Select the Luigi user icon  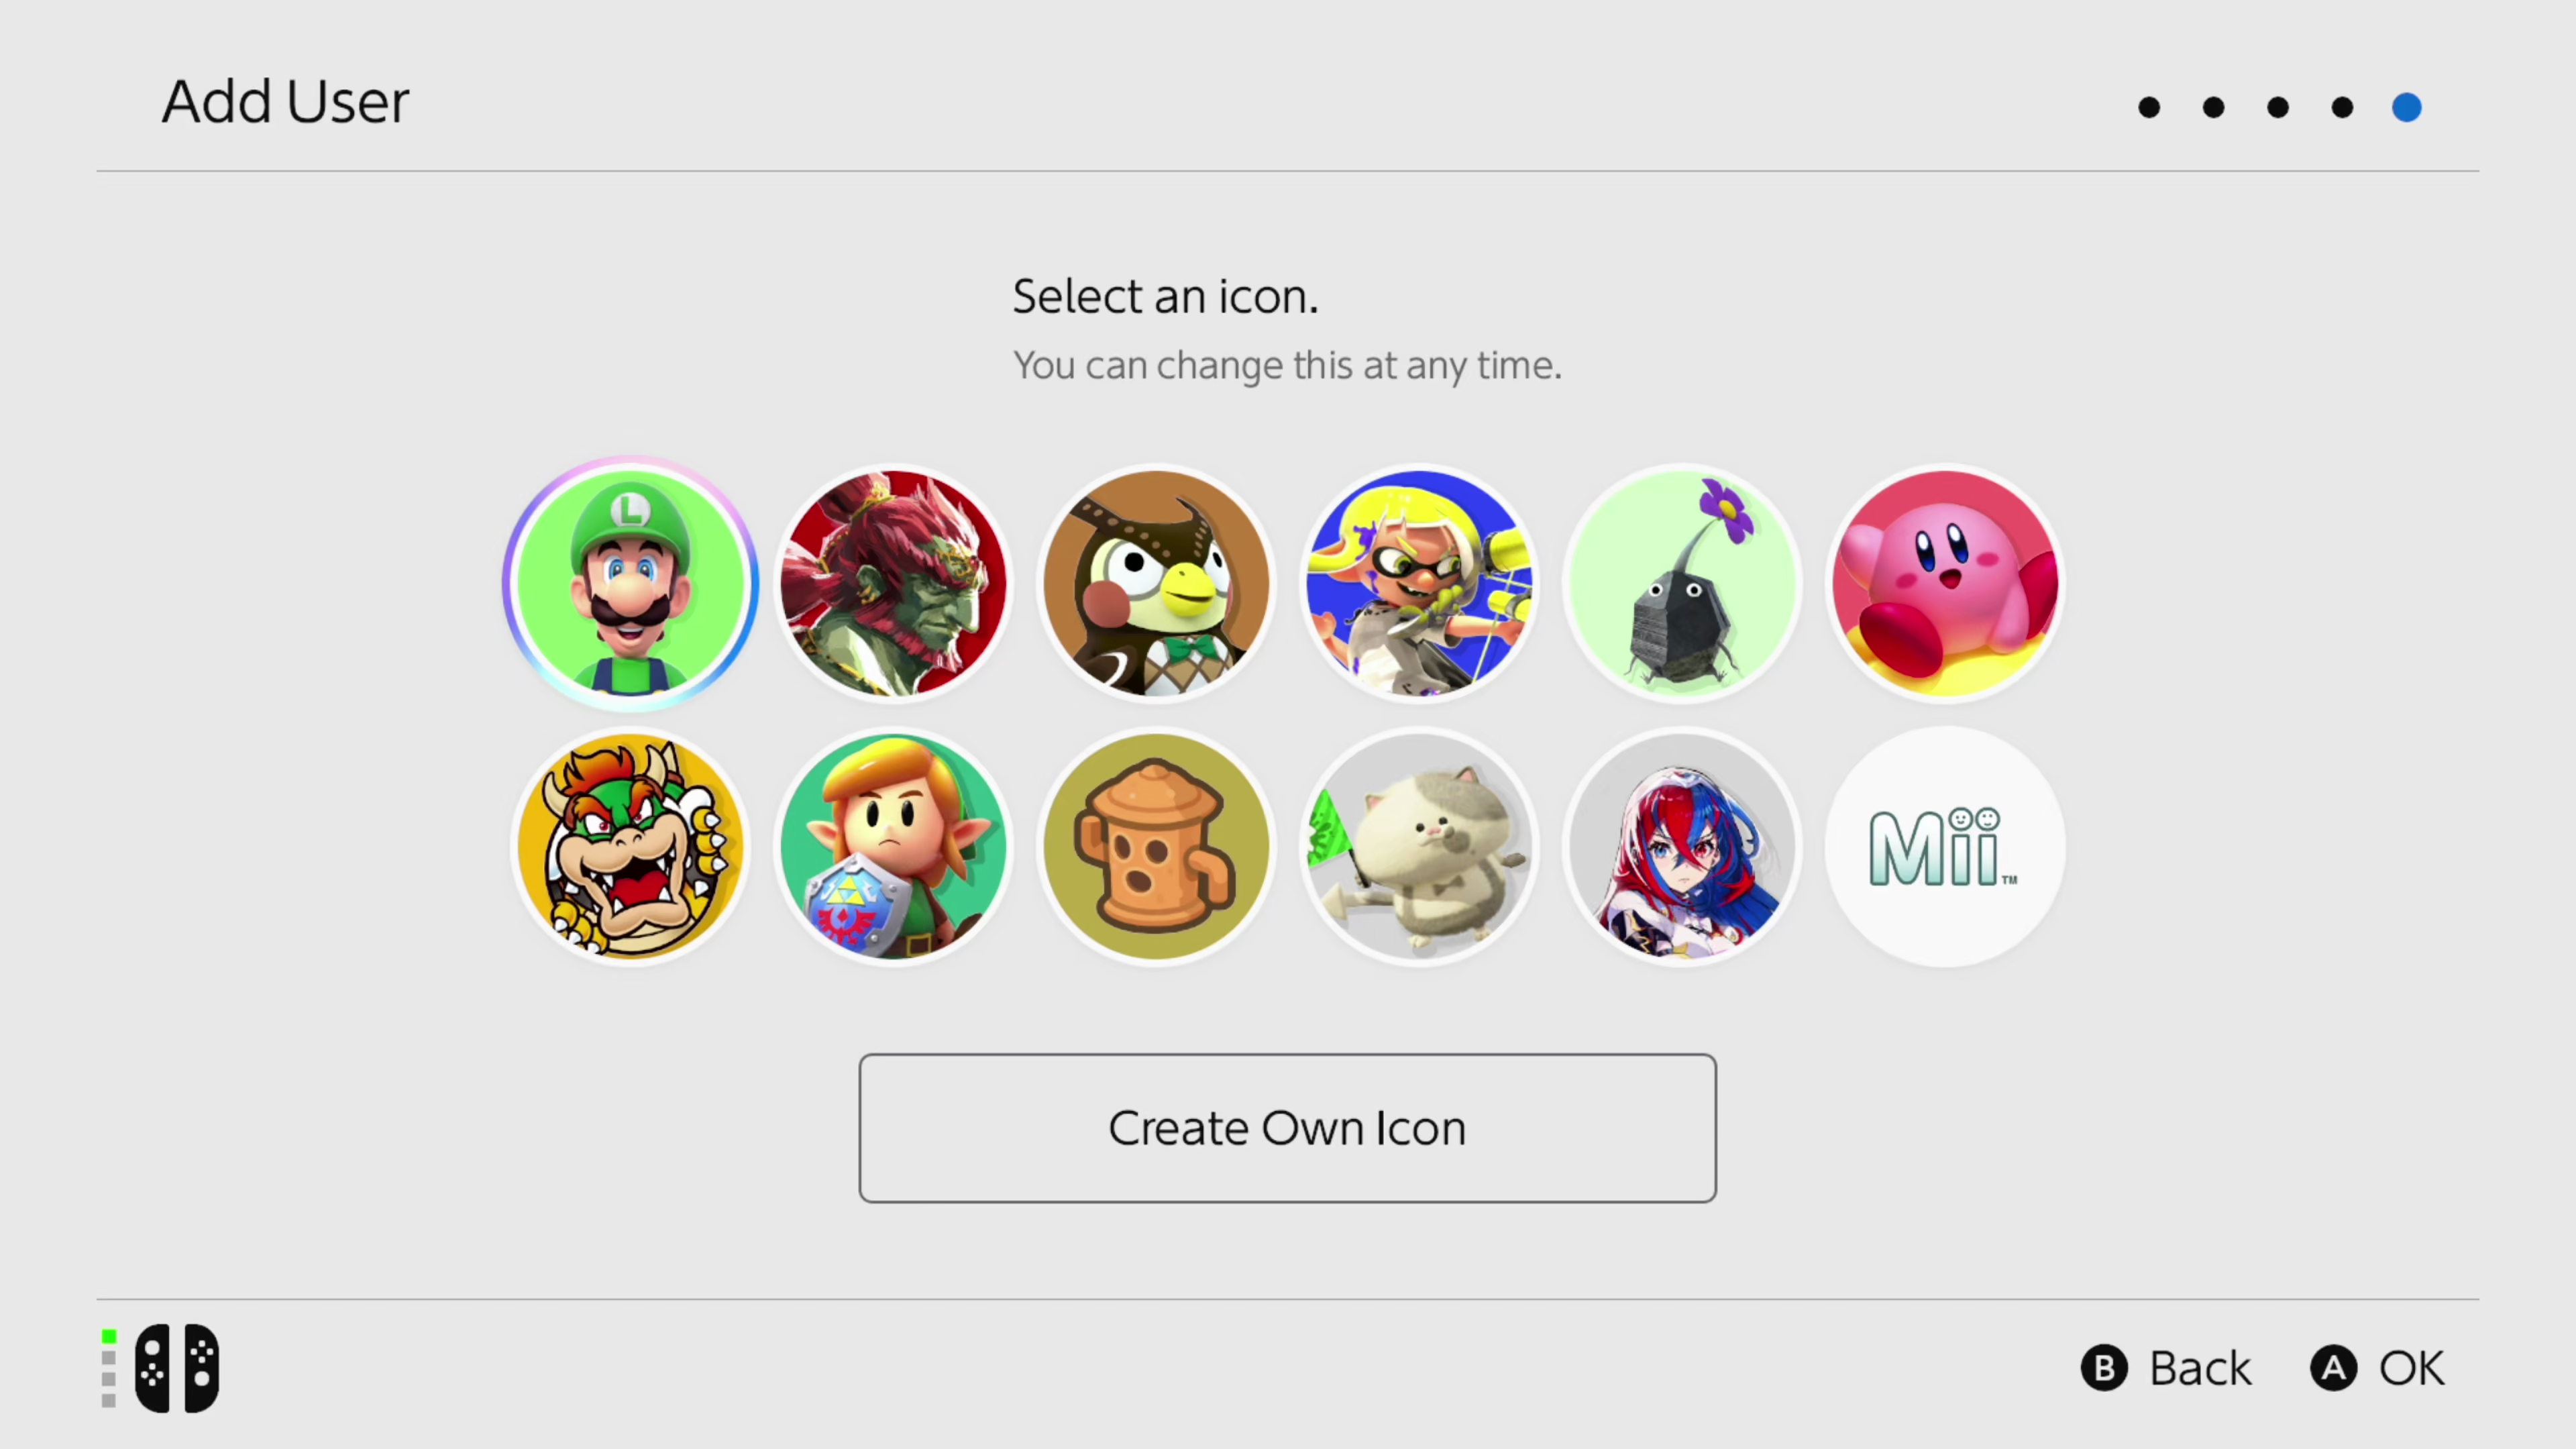(x=630, y=583)
